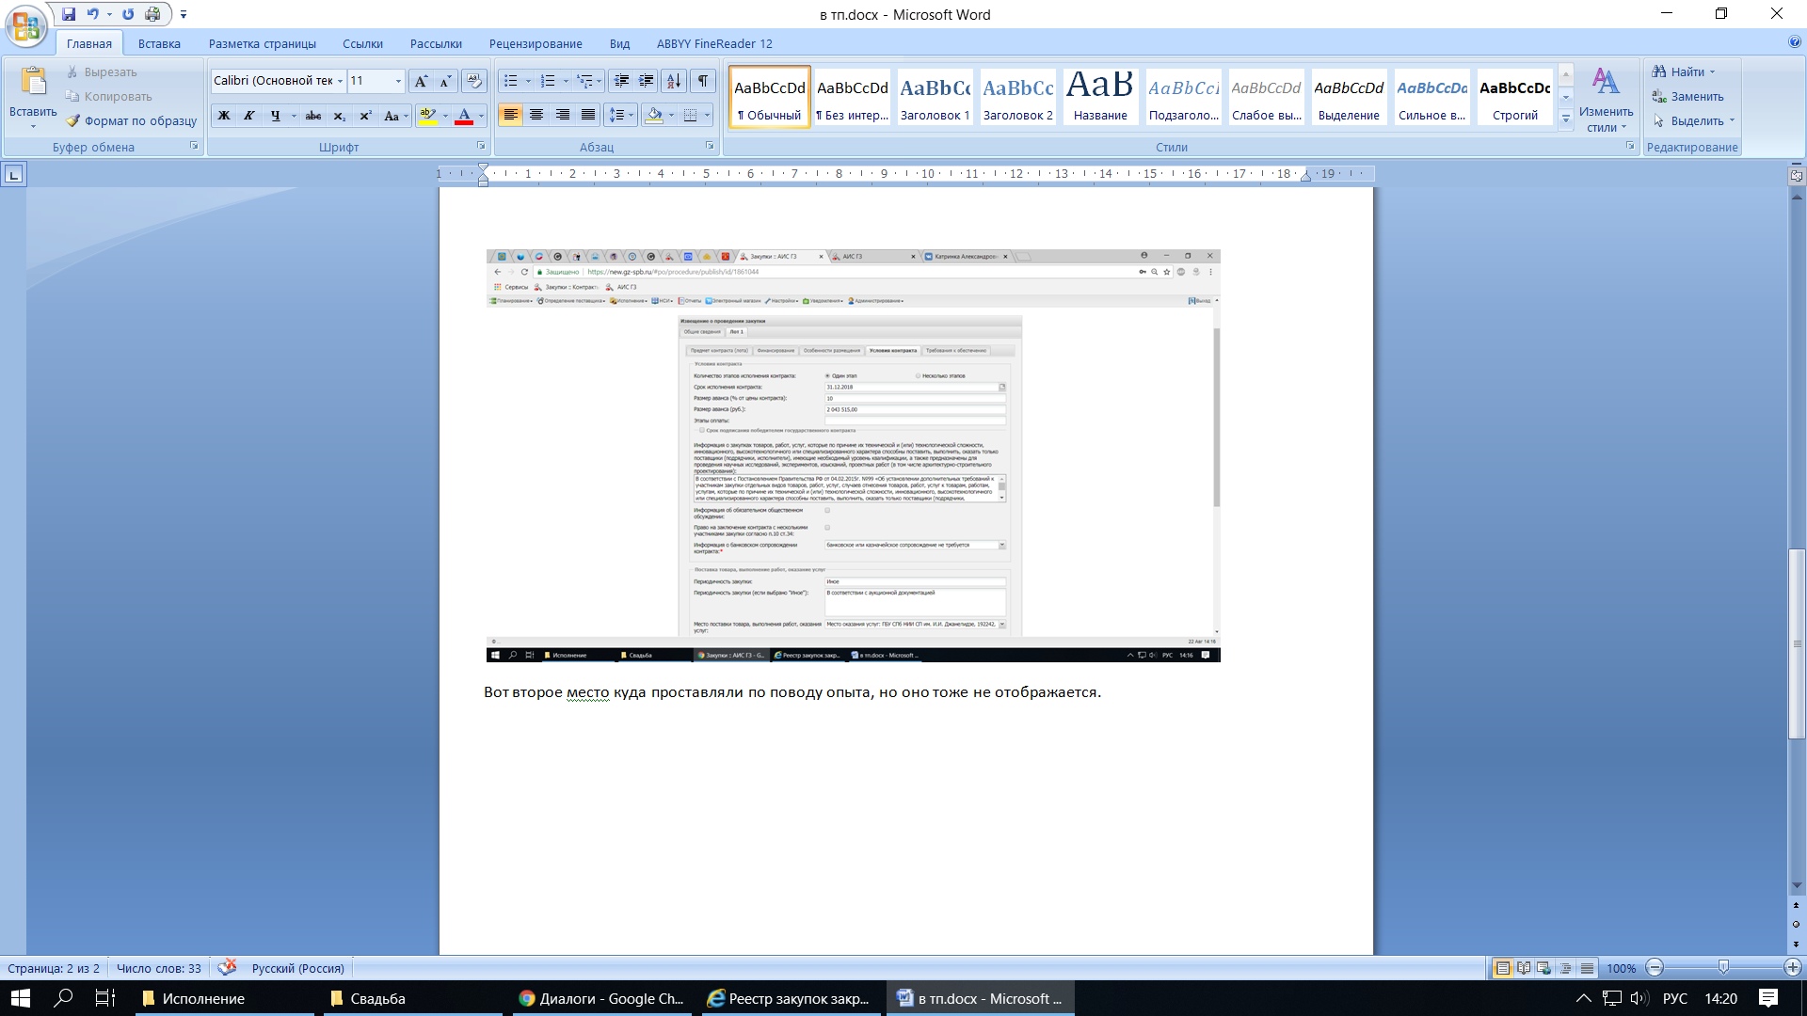
Task: Open change case Аа menu
Action: (x=395, y=116)
